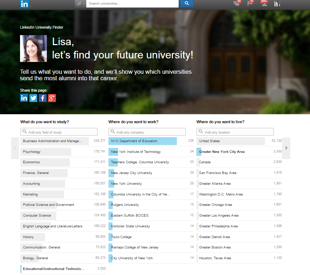The height and width of the screenshot is (275, 310).
Task: Select Greater Atlanta Area
Action: coord(239,183)
